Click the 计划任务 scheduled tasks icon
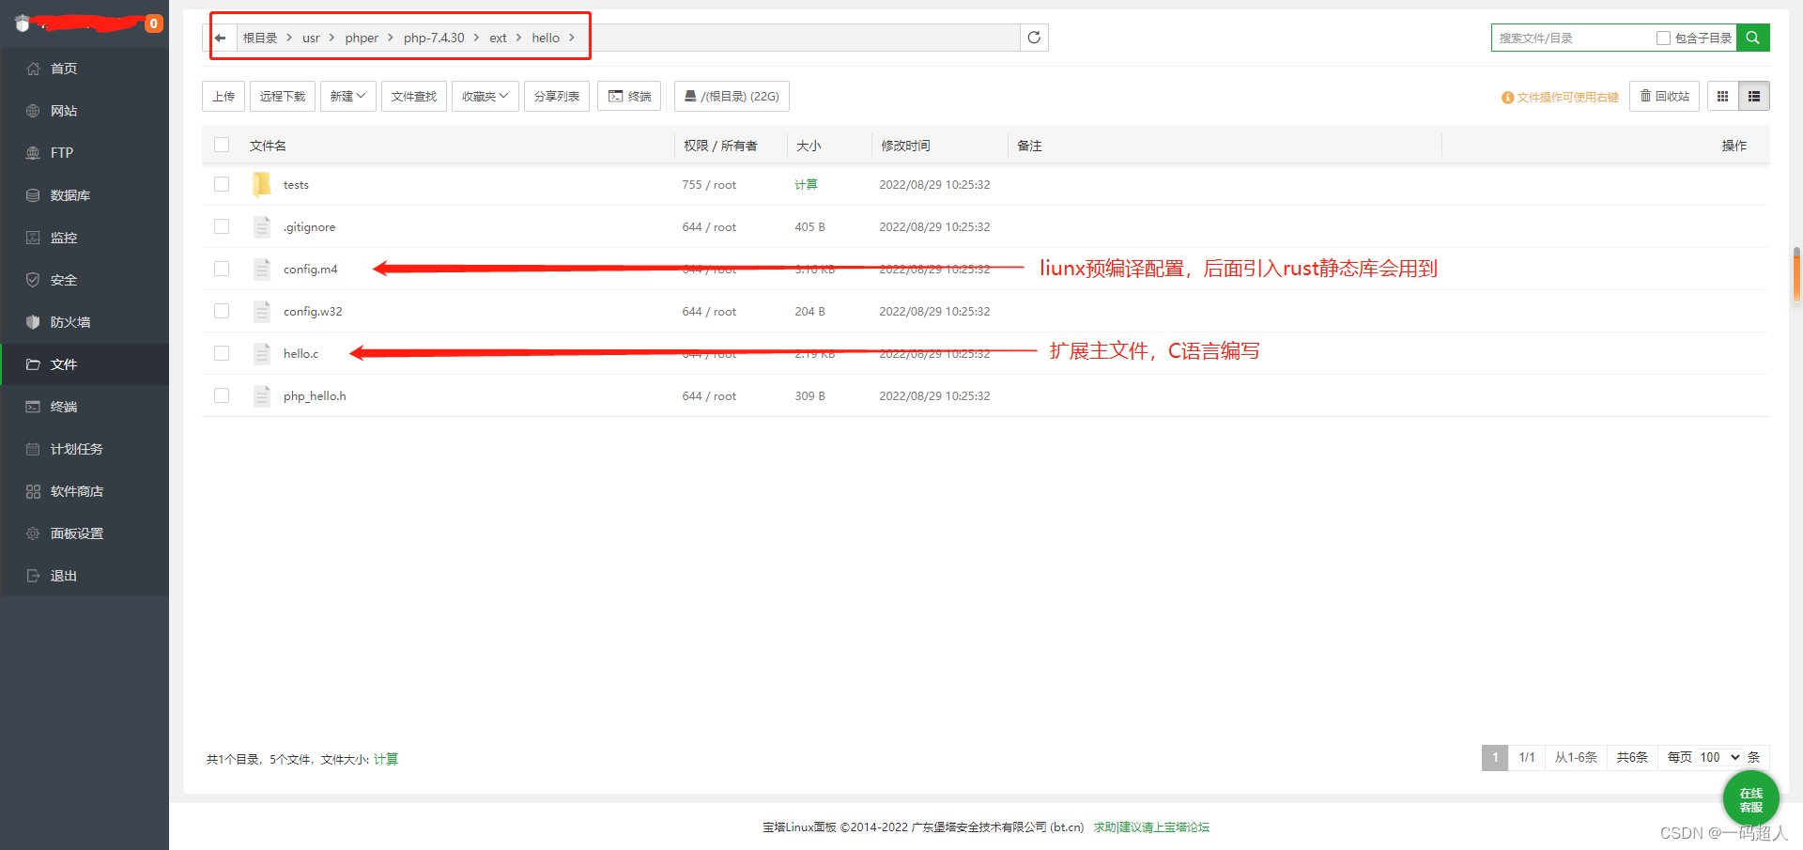This screenshot has width=1803, height=850. coord(33,449)
